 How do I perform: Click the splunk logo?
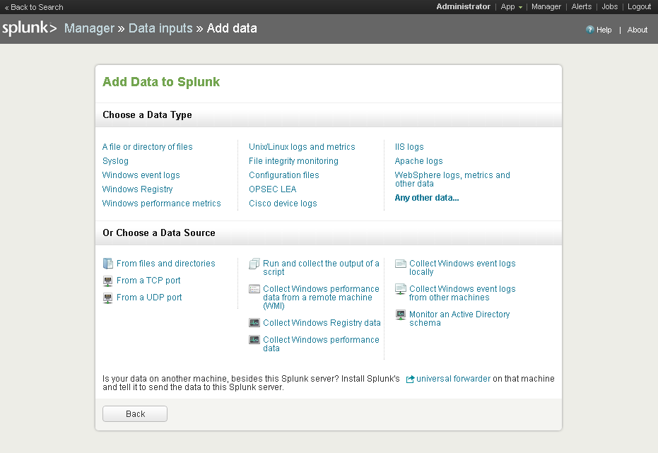[30, 28]
